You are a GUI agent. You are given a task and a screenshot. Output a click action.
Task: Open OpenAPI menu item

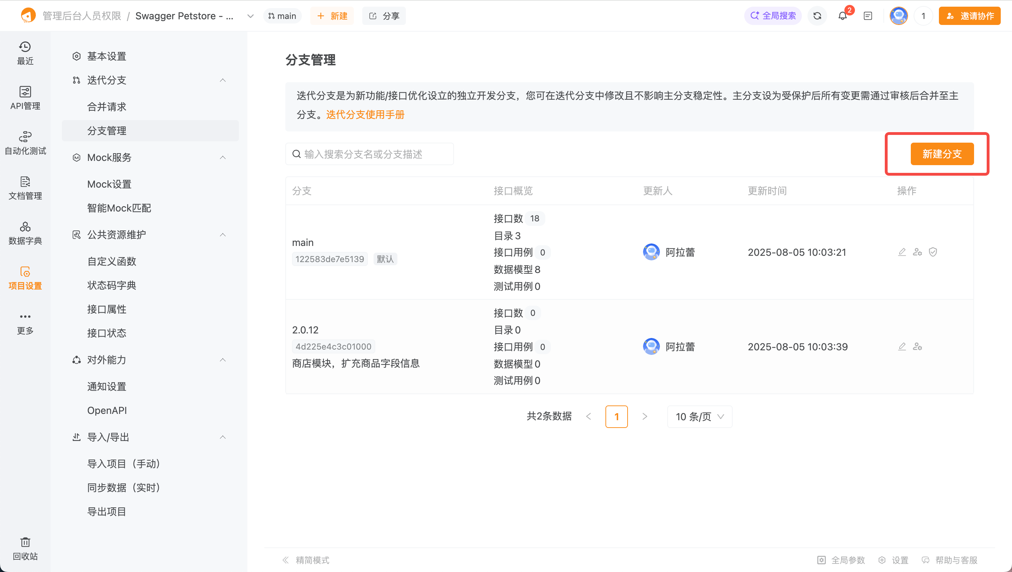coord(107,410)
